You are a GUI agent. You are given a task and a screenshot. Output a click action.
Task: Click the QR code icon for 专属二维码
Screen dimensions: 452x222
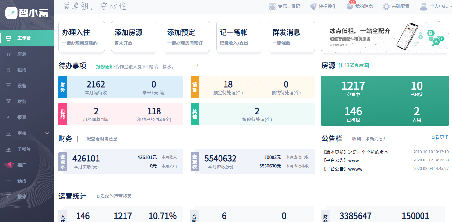coord(272,6)
